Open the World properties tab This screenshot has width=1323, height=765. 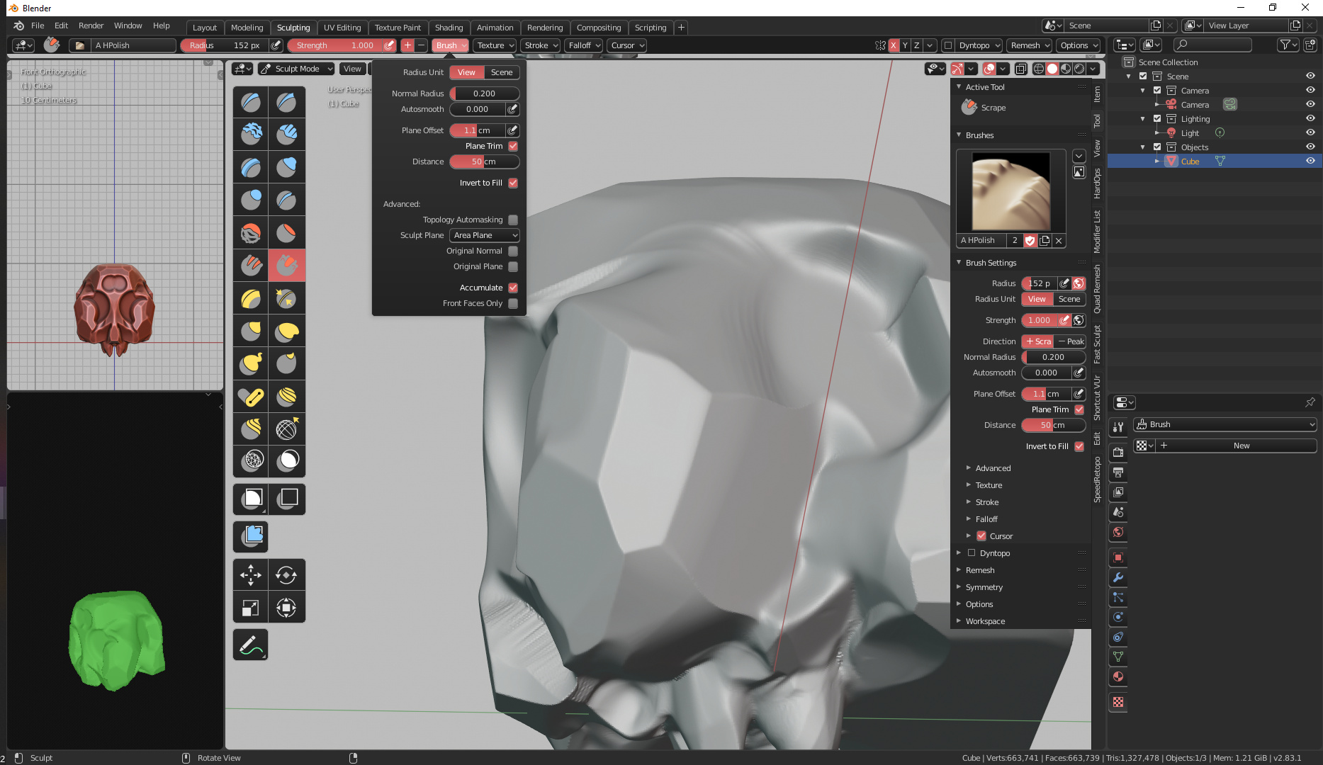(1118, 532)
